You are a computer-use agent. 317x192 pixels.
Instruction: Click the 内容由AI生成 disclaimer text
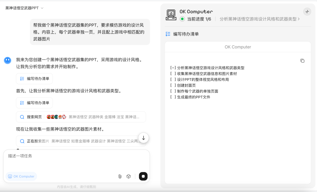pos(76,186)
